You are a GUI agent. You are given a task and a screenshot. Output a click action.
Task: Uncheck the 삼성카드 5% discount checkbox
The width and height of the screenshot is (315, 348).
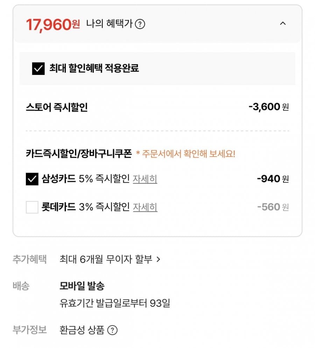click(32, 179)
